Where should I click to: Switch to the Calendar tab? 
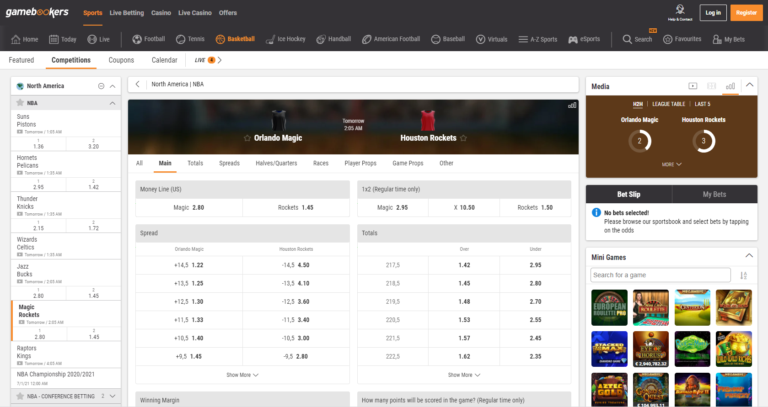tap(164, 60)
